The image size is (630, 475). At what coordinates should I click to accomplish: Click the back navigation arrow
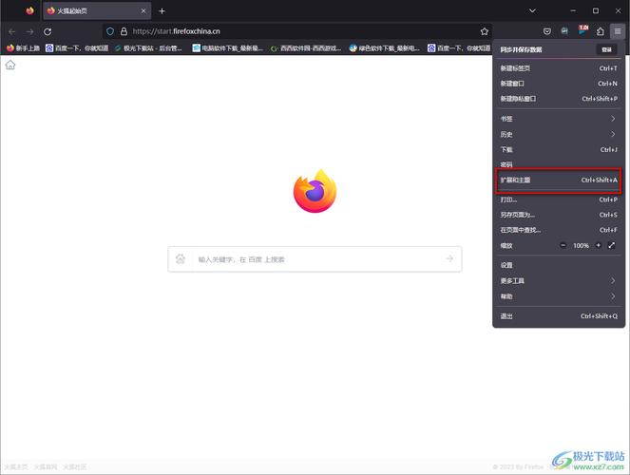tap(11, 31)
